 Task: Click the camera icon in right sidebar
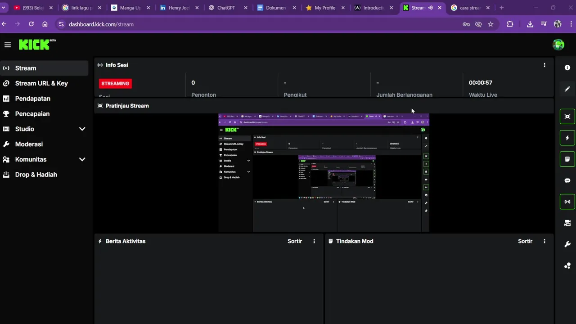coord(567,223)
